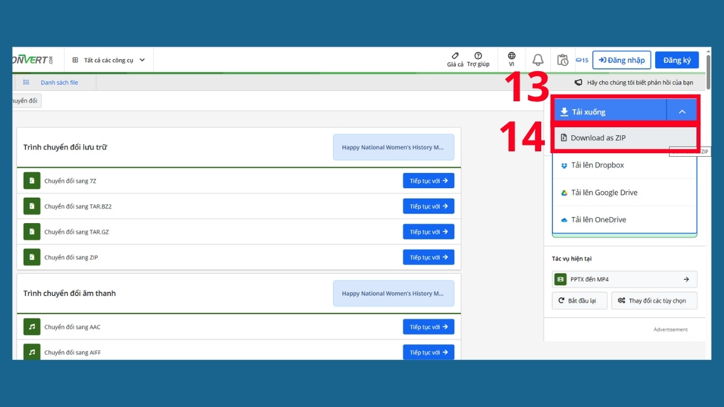Click the text Chuyển đổi sang 7Z

coord(69,181)
